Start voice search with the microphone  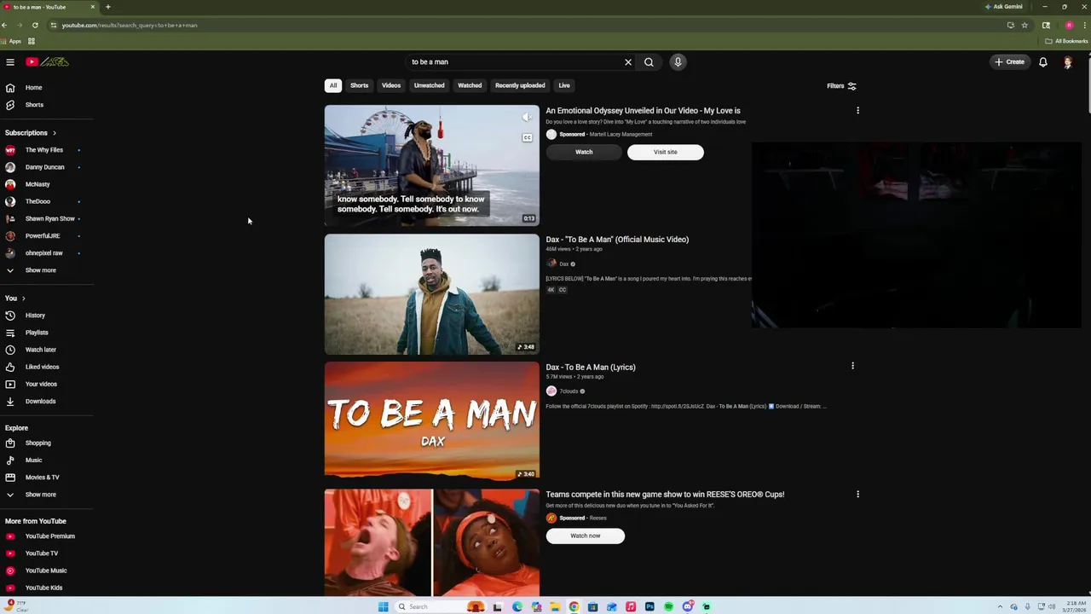click(x=678, y=62)
